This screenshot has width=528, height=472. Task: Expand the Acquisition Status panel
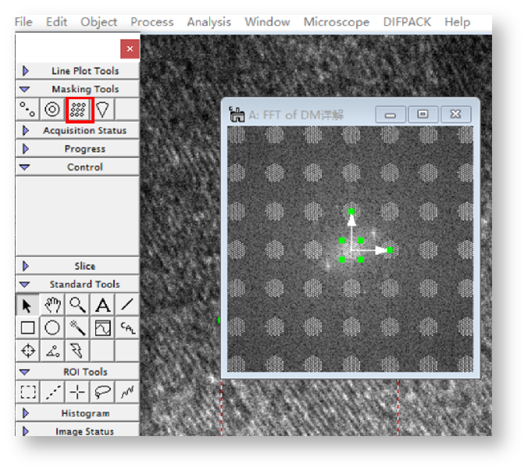pyautogui.click(x=26, y=131)
